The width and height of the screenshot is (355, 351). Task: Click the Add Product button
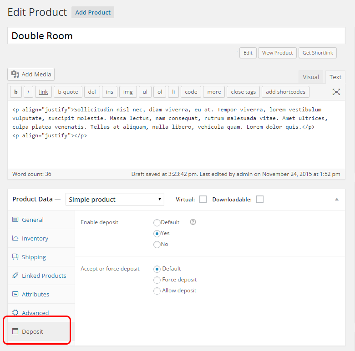pyautogui.click(x=93, y=12)
